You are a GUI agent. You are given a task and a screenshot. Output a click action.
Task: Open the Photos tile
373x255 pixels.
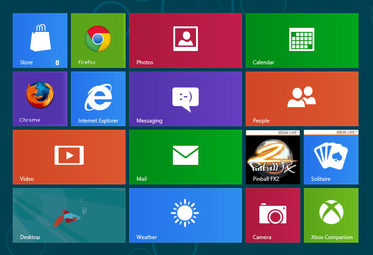point(186,41)
